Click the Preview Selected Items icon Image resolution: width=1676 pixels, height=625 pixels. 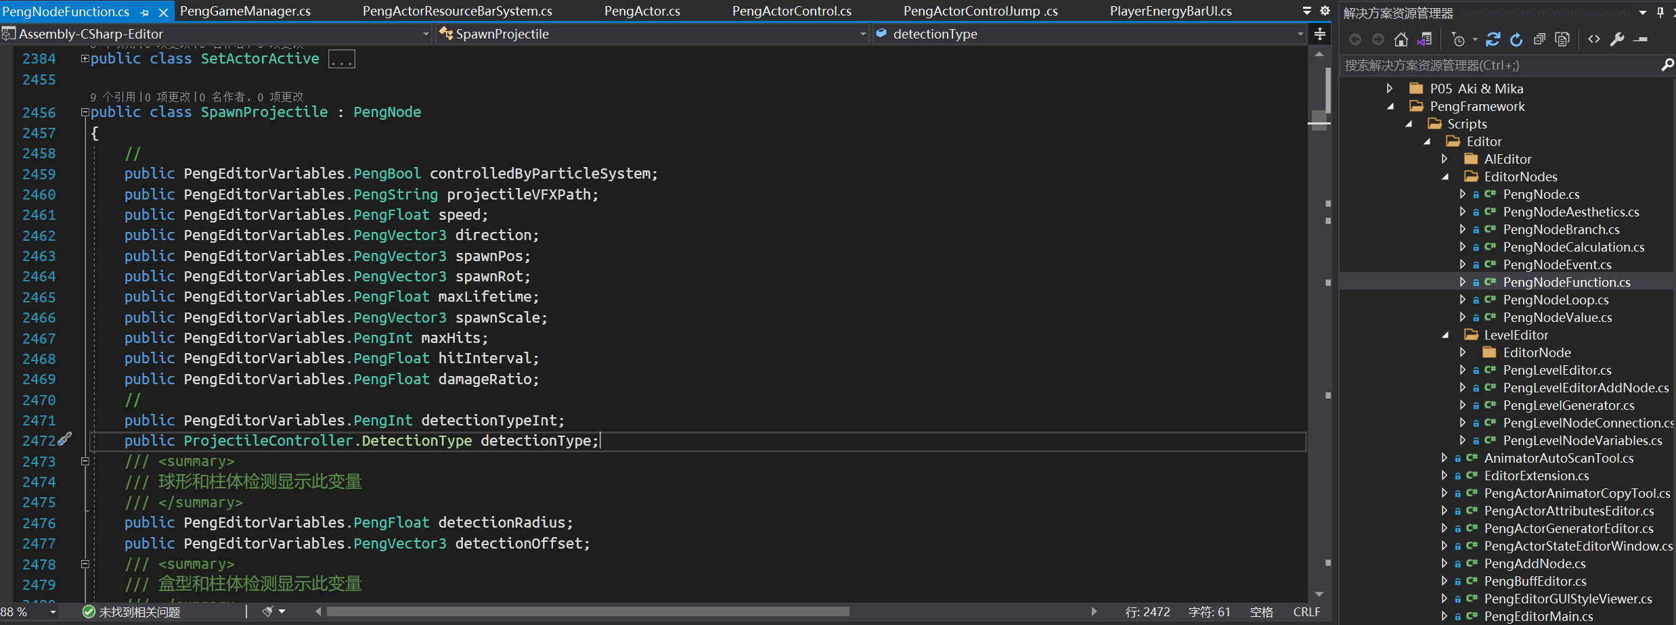coord(1640,40)
